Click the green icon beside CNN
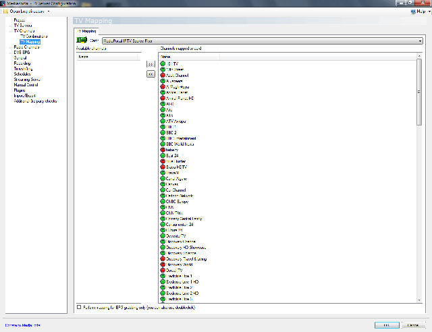Image resolution: width=432 pixels, height=332 pixels. [x=163, y=207]
